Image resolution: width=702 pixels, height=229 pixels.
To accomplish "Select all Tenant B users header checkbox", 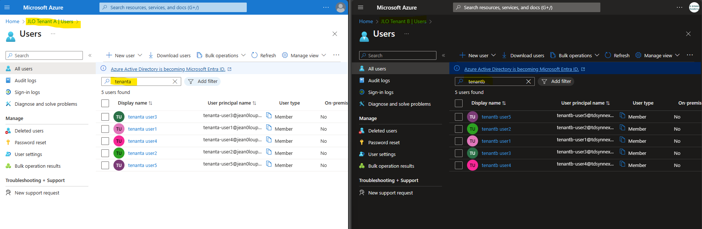I will coord(459,103).
